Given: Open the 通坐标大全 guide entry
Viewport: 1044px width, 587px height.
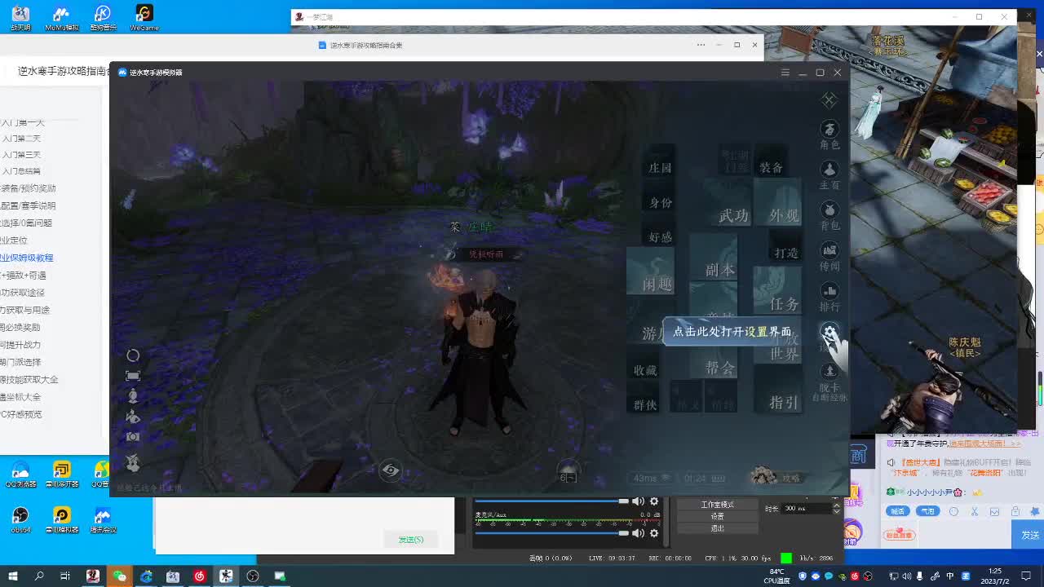Looking at the screenshot, I should pyautogui.click(x=20, y=397).
